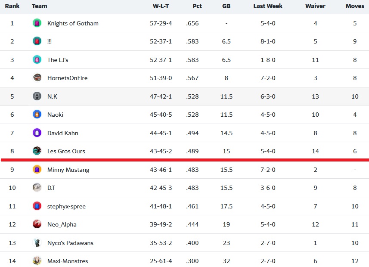This screenshot has width=369, height=267.
Task: Sort by the W-L-T column header
Action: tap(161, 6)
